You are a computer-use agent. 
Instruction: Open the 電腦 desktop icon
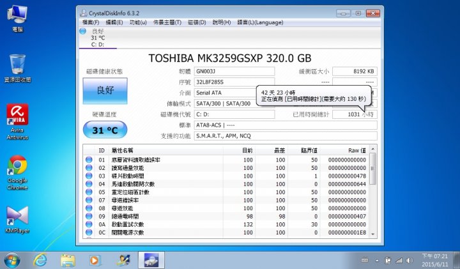[x=17, y=18]
